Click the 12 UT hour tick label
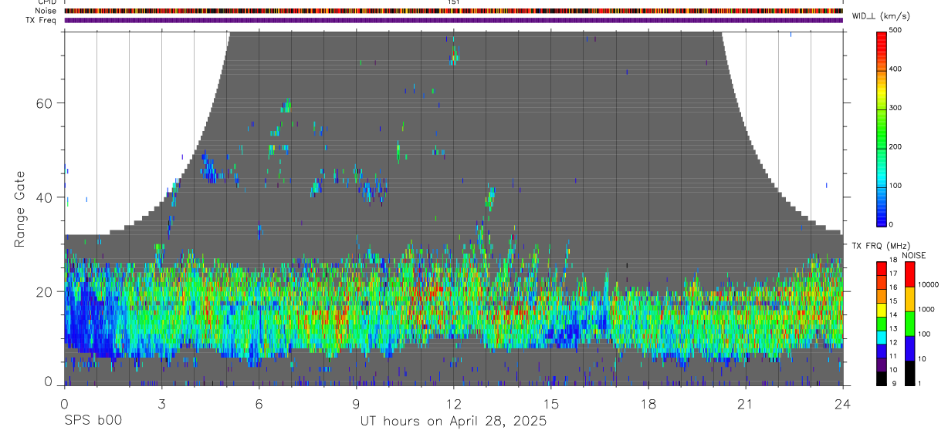The height and width of the screenshot is (437, 948). click(x=453, y=403)
